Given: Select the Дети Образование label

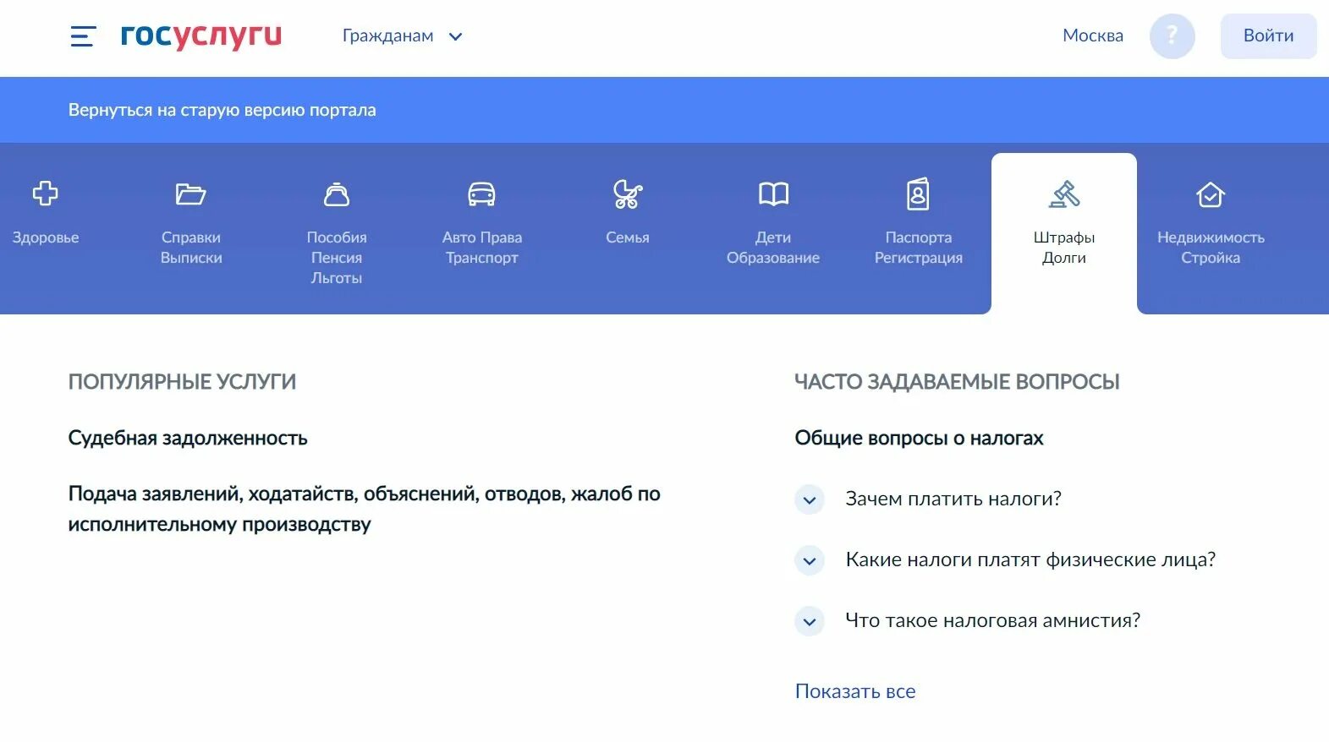Looking at the screenshot, I should click(x=773, y=248).
